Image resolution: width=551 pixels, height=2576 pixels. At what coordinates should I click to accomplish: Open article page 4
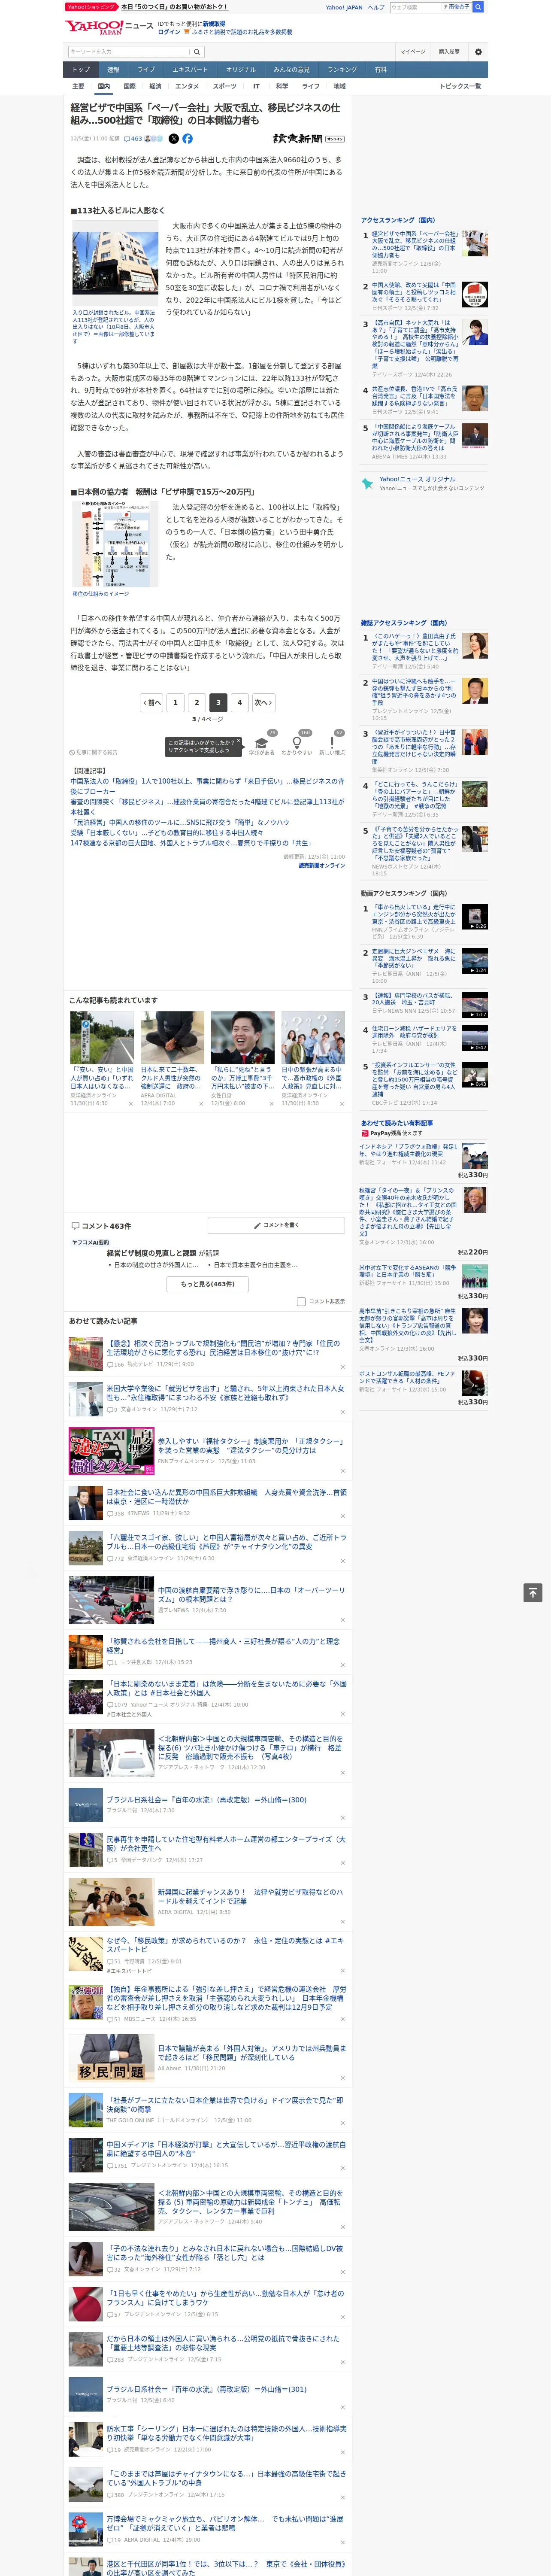click(x=240, y=702)
